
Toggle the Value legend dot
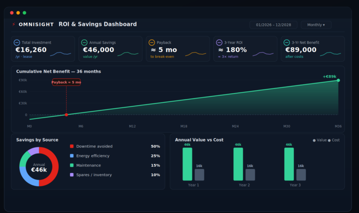314,140
